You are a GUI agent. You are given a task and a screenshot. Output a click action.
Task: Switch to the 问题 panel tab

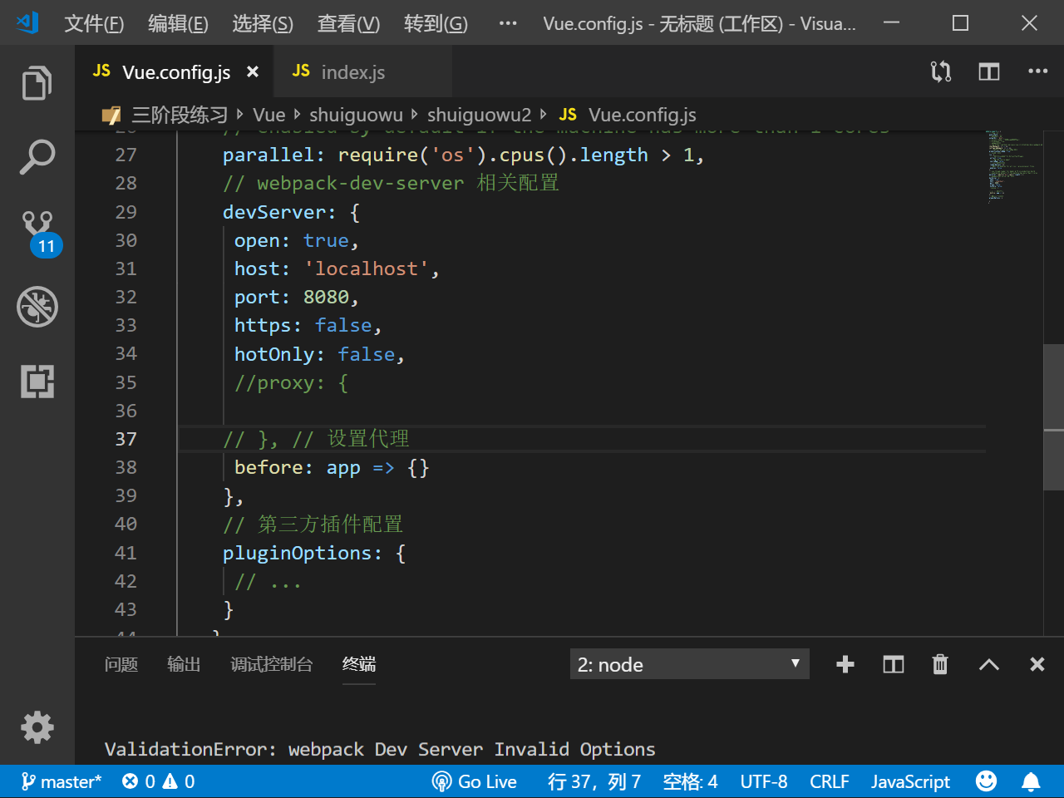(121, 664)
